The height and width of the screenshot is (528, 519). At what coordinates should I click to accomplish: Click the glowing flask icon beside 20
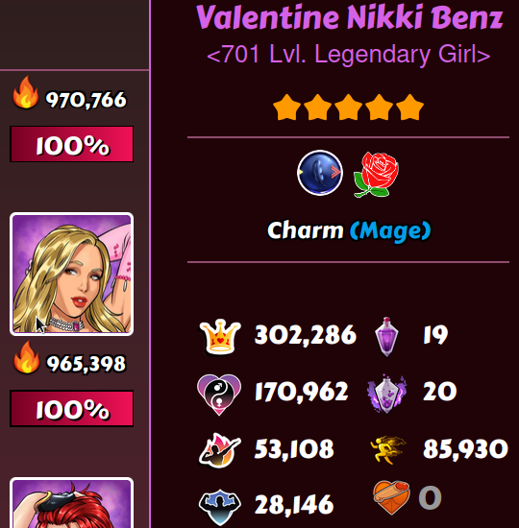coord(386,393)
